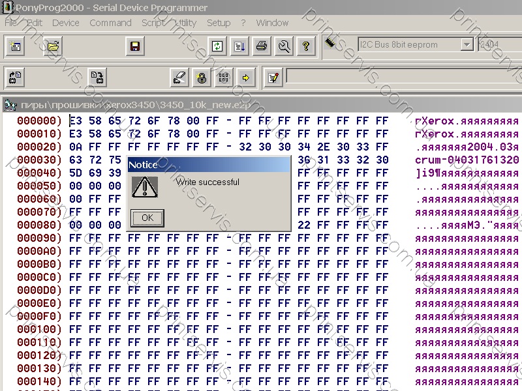Viewport: 522px width, 391px height.
Task: Click the Open Device File folder icon
Action: tap(53, 46)
